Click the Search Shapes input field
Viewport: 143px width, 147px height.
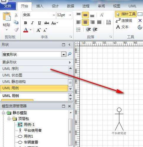pos(32,54)
